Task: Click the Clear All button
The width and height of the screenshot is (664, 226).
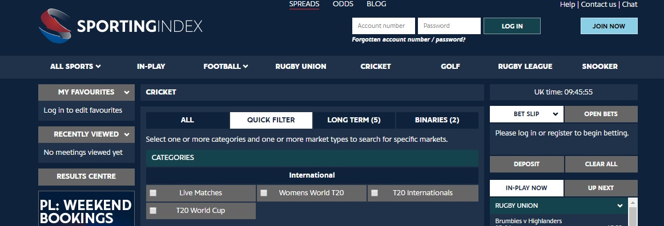Action: pos(601,165)
